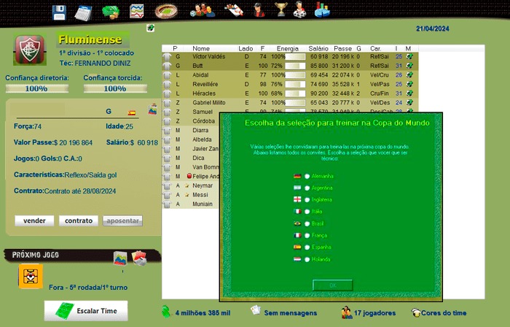Click the Confiança torcida 100% bar

click(x=115, y=88)
